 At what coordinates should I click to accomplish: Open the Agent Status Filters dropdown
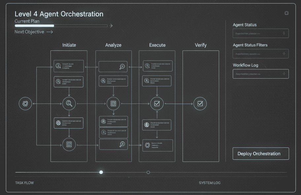pos(260,54)
